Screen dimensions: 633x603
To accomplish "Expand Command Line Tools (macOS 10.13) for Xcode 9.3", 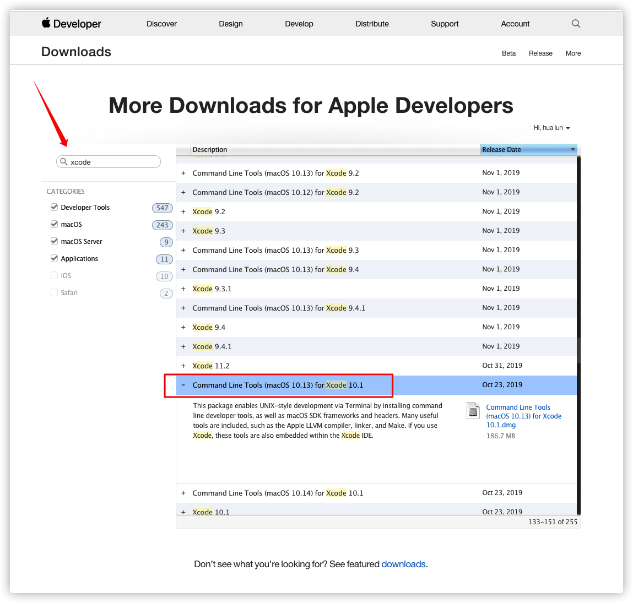I will (183, 250).
